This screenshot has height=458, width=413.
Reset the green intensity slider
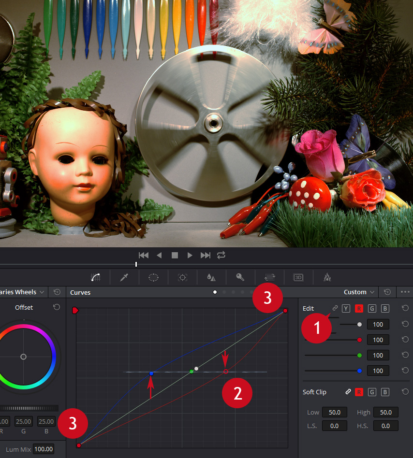pos(405,355)
